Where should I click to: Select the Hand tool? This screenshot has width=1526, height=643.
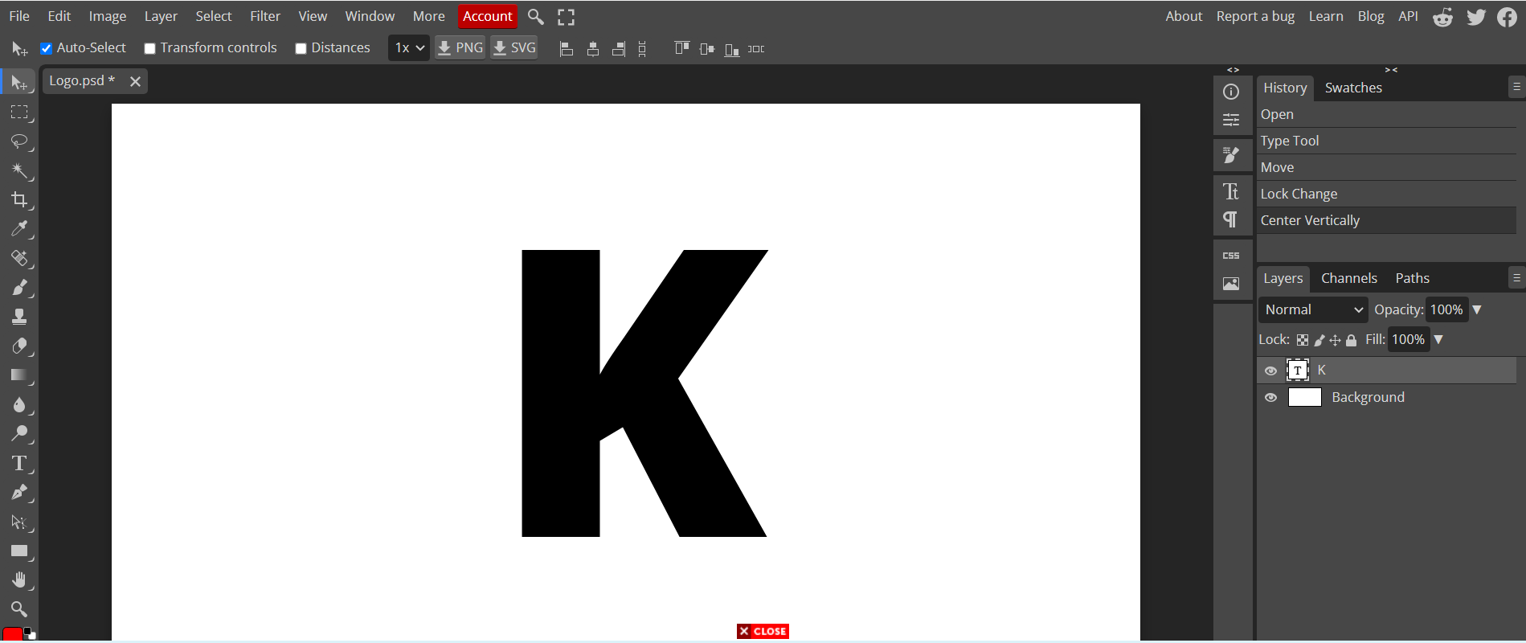pos(19,580)
